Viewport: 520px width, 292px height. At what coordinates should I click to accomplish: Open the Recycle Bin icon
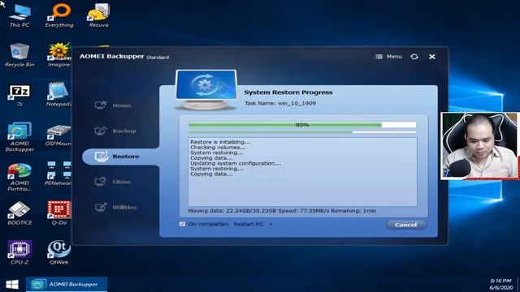[x=19, y=55]
